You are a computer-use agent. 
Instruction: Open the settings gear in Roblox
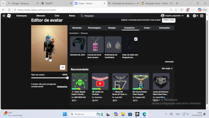point(202,16)
